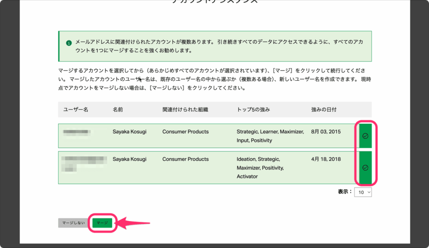429x248 pixels.
Task: Click the ユーザー名 column header
Action: pos(76,110)
